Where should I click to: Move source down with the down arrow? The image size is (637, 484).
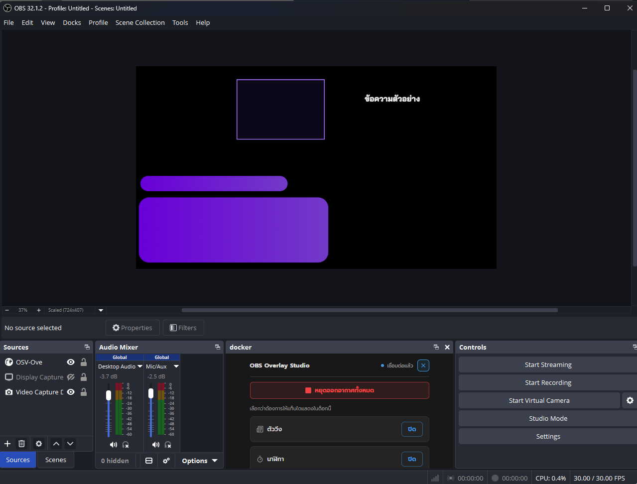(70, 444)
